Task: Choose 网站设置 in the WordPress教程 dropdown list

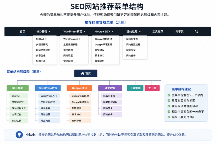Action: [68, 56]
